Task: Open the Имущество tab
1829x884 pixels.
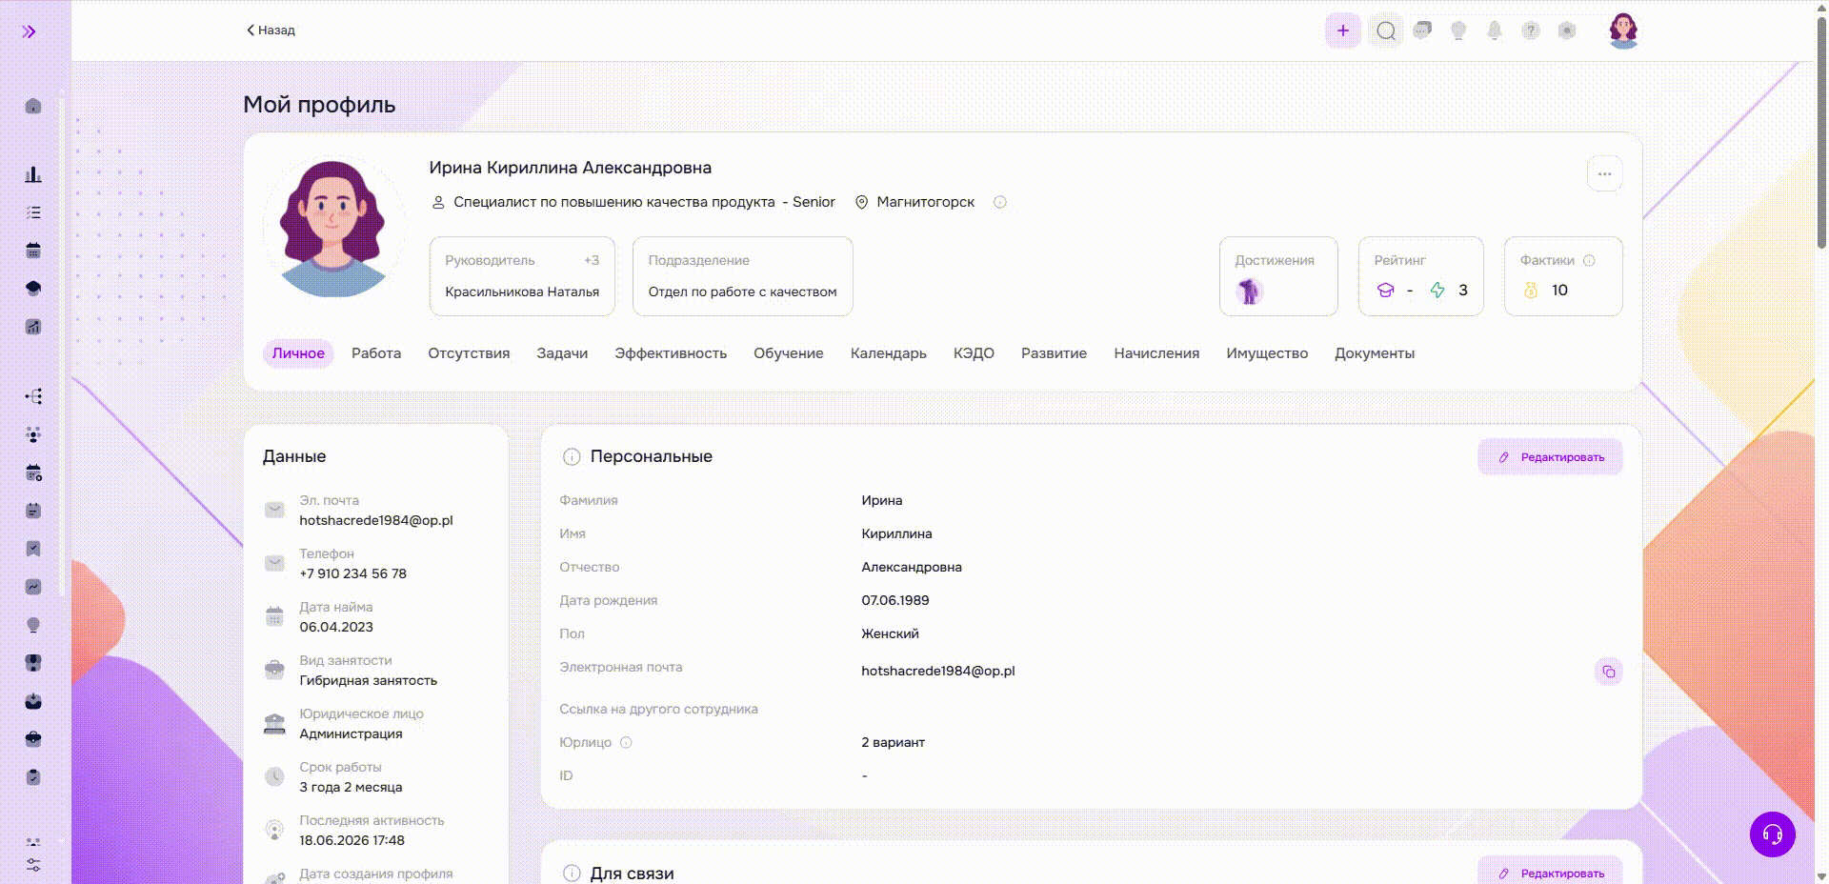Action: (x=1267, y=353)
